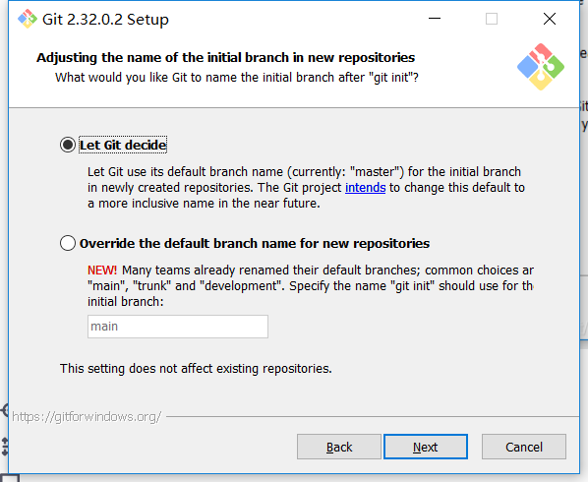Click the large Git logo in header
The image size is (588, 482).
tap(541, 67)
